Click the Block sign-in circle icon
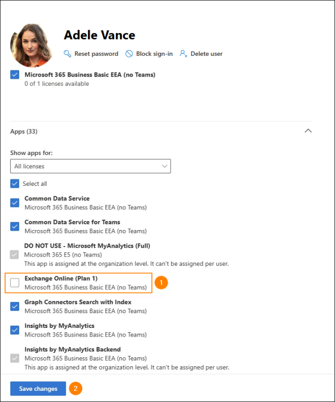Image resolution: width=335 pixels, height=402 pixels. pos(129,54)
